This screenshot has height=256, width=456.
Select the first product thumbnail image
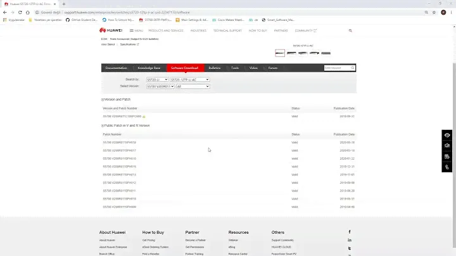click(280, 53)
